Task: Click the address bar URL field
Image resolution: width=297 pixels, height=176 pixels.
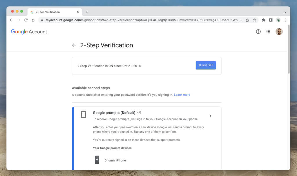Action: pyautogui.click(x=142, y=20)
